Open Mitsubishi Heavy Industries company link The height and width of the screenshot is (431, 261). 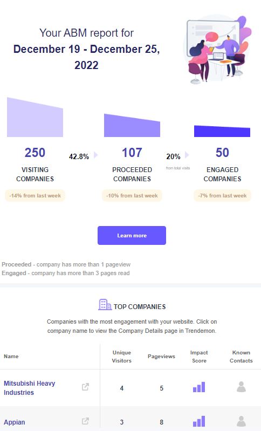pyautogui.click(x=30, y=387)
